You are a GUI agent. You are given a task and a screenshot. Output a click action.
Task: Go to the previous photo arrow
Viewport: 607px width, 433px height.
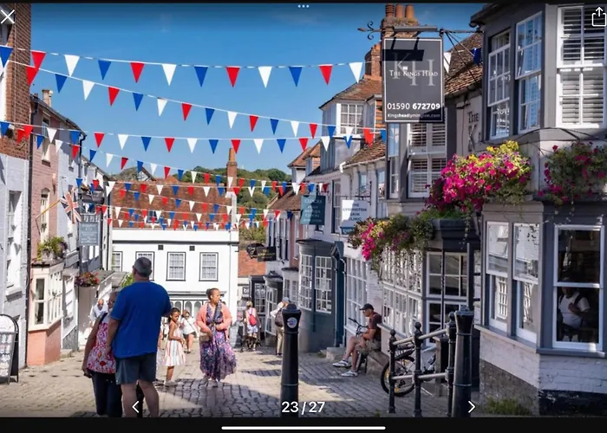coord(135,407)
